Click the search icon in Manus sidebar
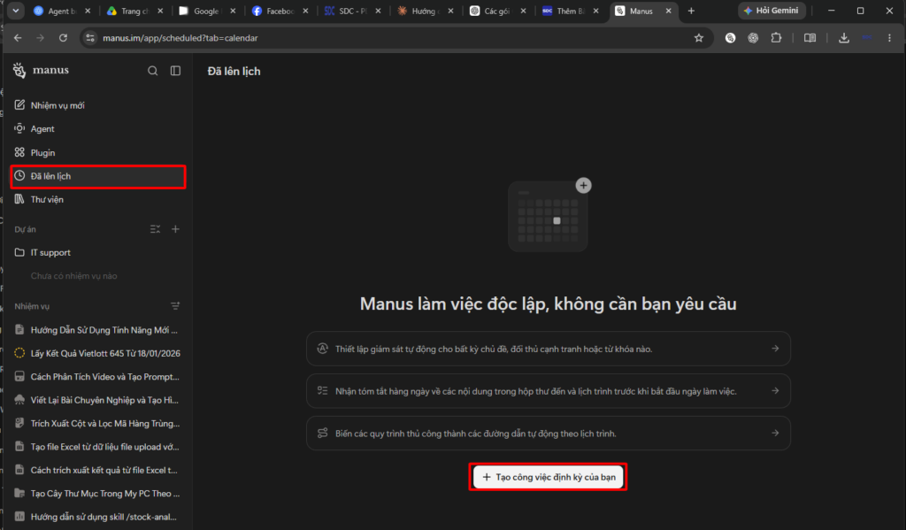906x530 pixels. tap(152, 71)
